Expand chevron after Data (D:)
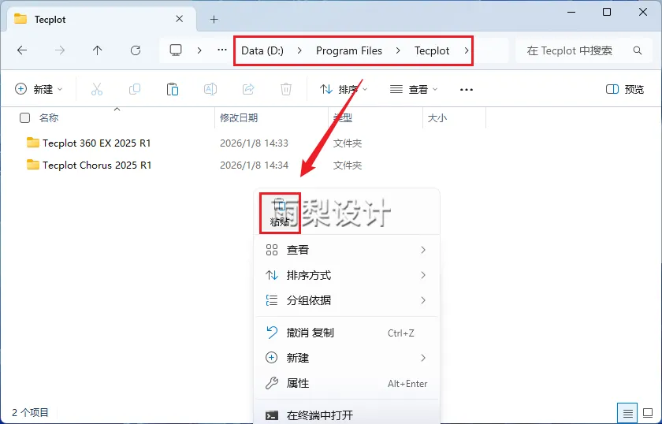 (299, 50)
